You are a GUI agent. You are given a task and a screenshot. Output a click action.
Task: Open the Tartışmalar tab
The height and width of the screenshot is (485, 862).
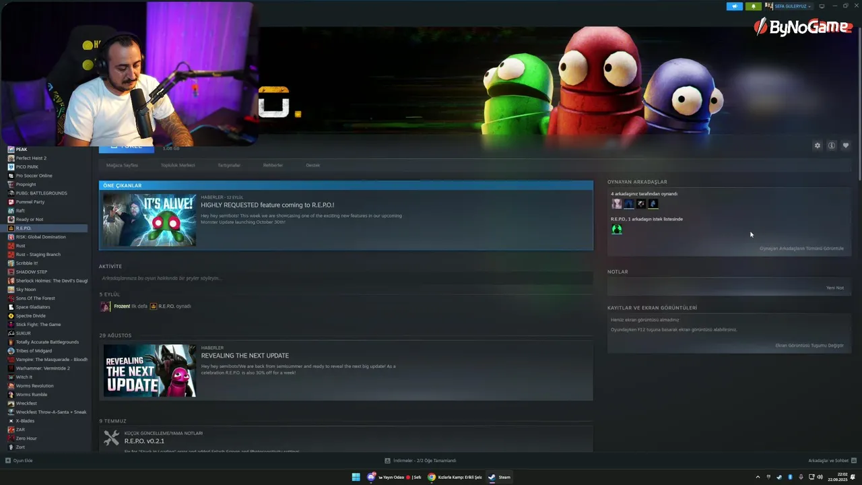tap(229, 165)
